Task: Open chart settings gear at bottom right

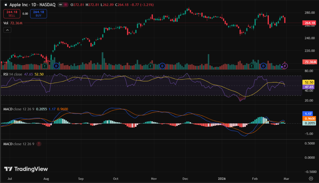Action: click(311, 179)
